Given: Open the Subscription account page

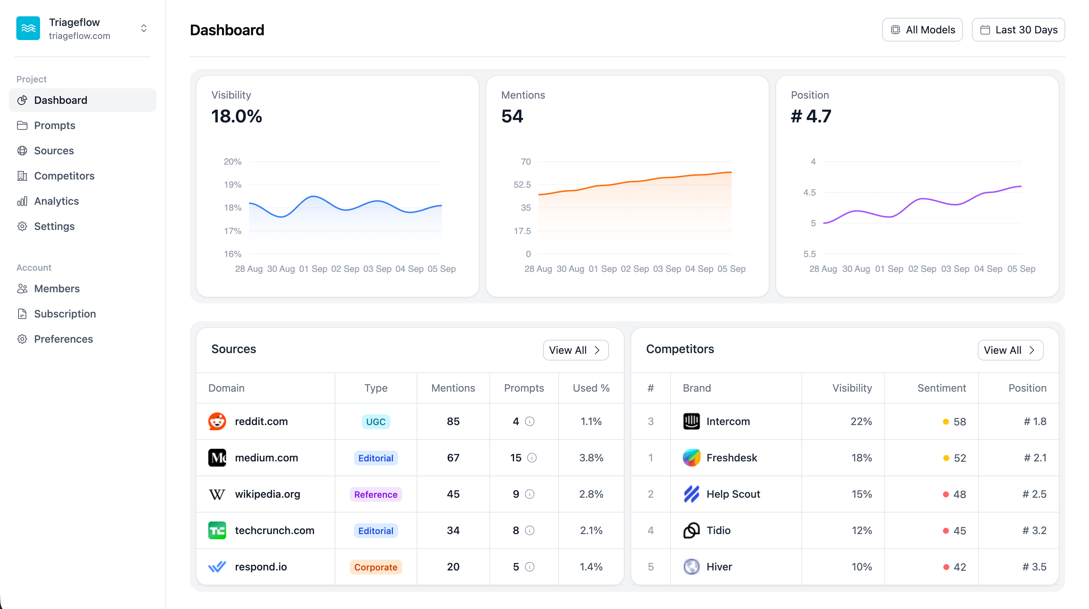Looking at the screenshot, I should coord(65,314).
